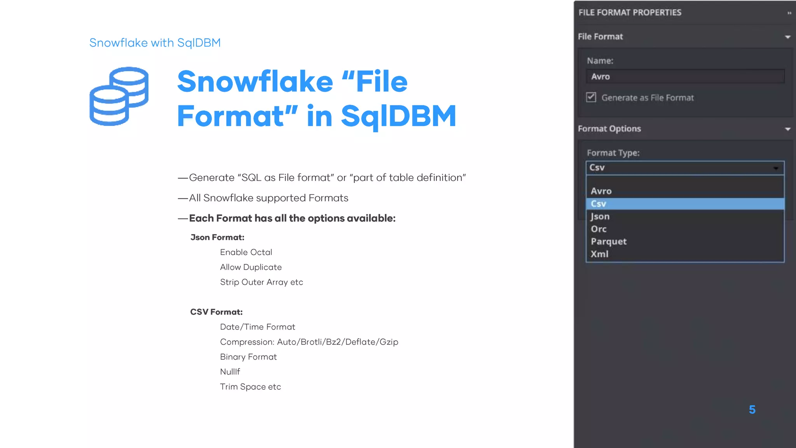
Task: Collapse the File Format section arrow
Action: [x=787, y=37]
